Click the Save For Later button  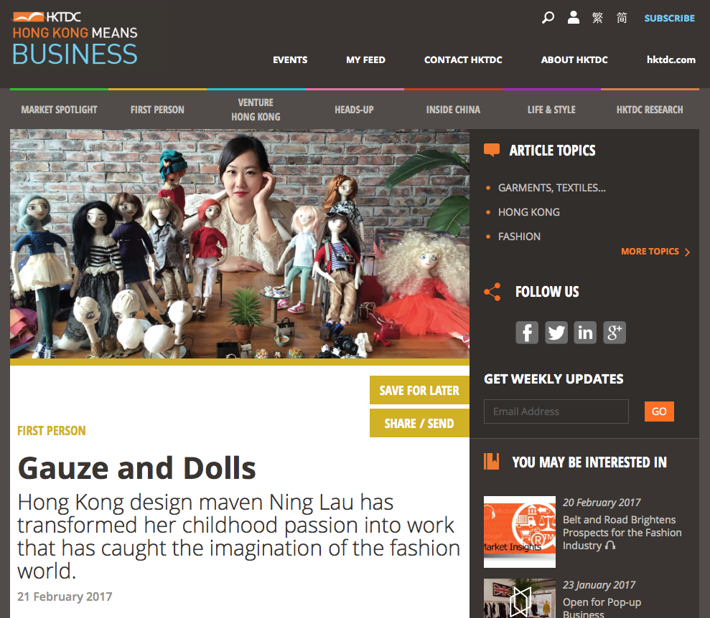tap(419, 390)
